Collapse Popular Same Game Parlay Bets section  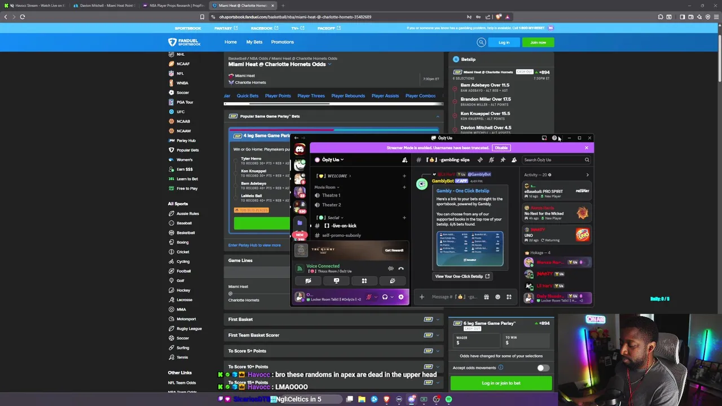(x=438, y=116)
